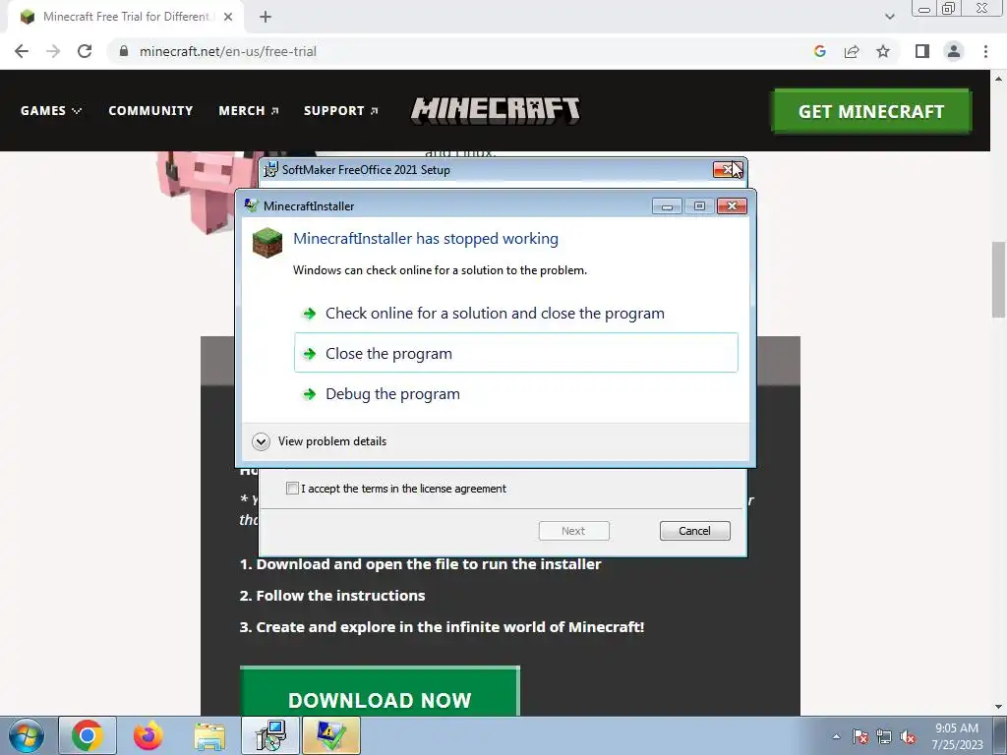
Task: Click '2. Follow the instructions' text
Action: pyautogui.click(x=332, y=596)
